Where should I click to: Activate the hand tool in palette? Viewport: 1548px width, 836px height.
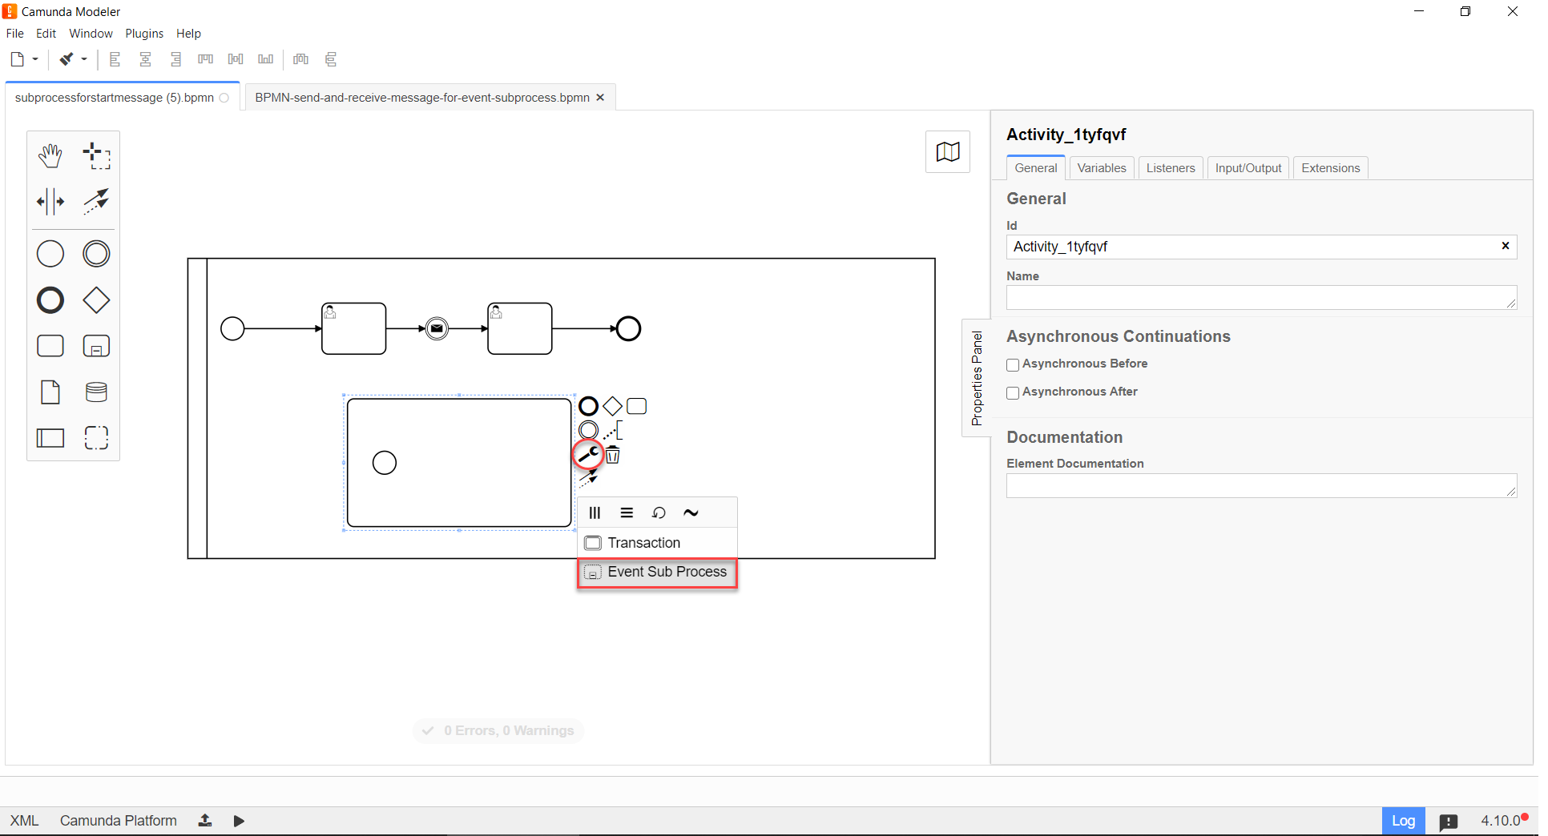[50, 156]
